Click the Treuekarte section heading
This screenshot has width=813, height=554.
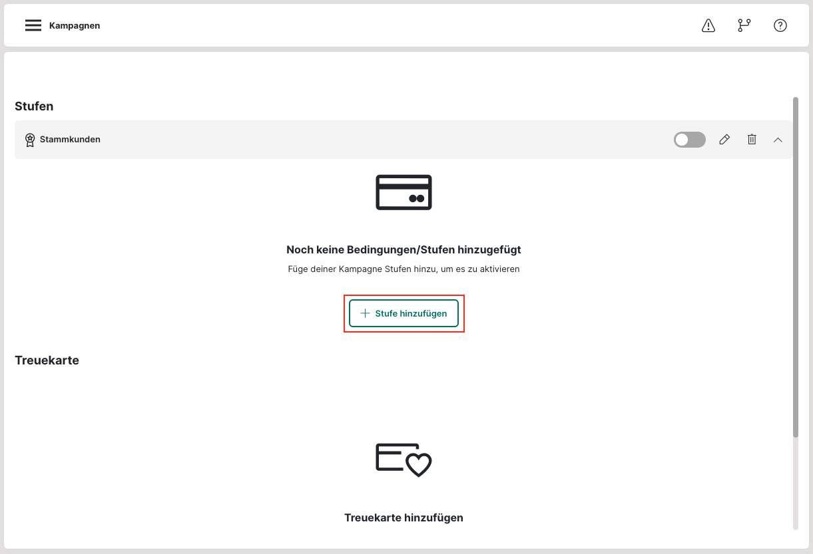47,360
